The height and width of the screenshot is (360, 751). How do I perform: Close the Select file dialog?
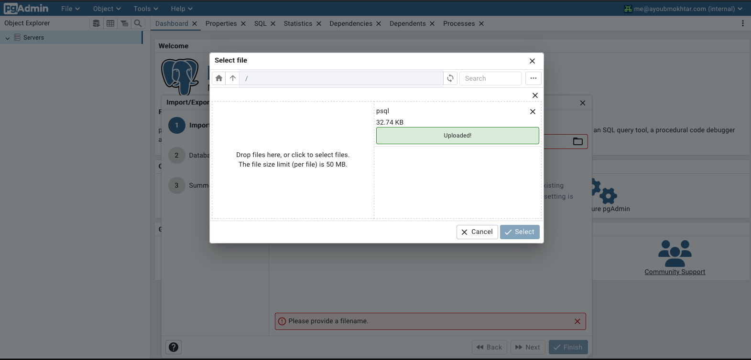[532, 61]
